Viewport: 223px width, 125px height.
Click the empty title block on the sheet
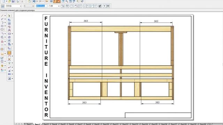(158, 115)
